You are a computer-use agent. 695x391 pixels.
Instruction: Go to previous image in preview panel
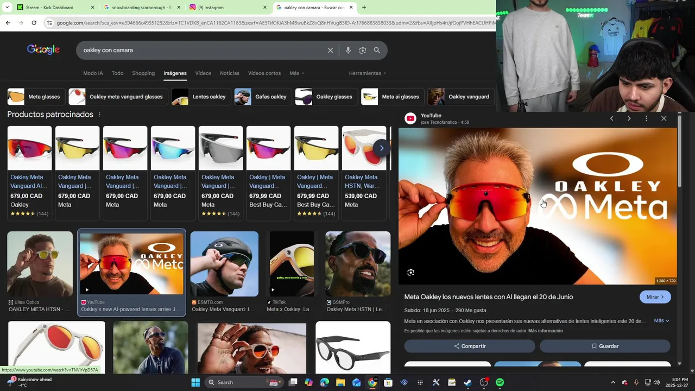click(611, 118)
